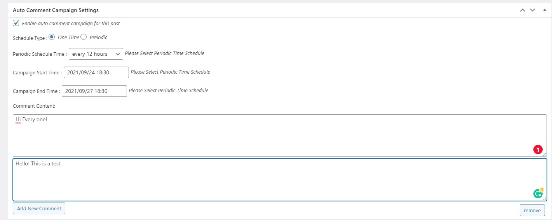This screenshot has width=552, height=220.
Task: Click the Auto Comment Campaign Settings heading
Action: coord(56,10)
